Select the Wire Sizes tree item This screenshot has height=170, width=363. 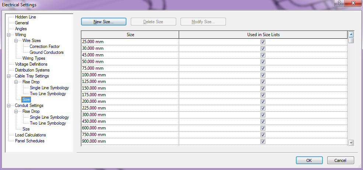coord(31,41)
